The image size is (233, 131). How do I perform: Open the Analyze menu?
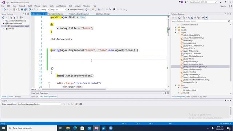tap(78, 6)
